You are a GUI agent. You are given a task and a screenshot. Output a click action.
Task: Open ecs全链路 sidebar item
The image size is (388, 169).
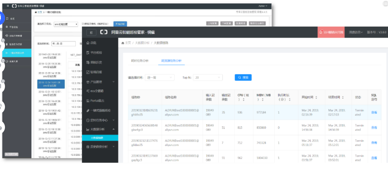pos(95,91)
